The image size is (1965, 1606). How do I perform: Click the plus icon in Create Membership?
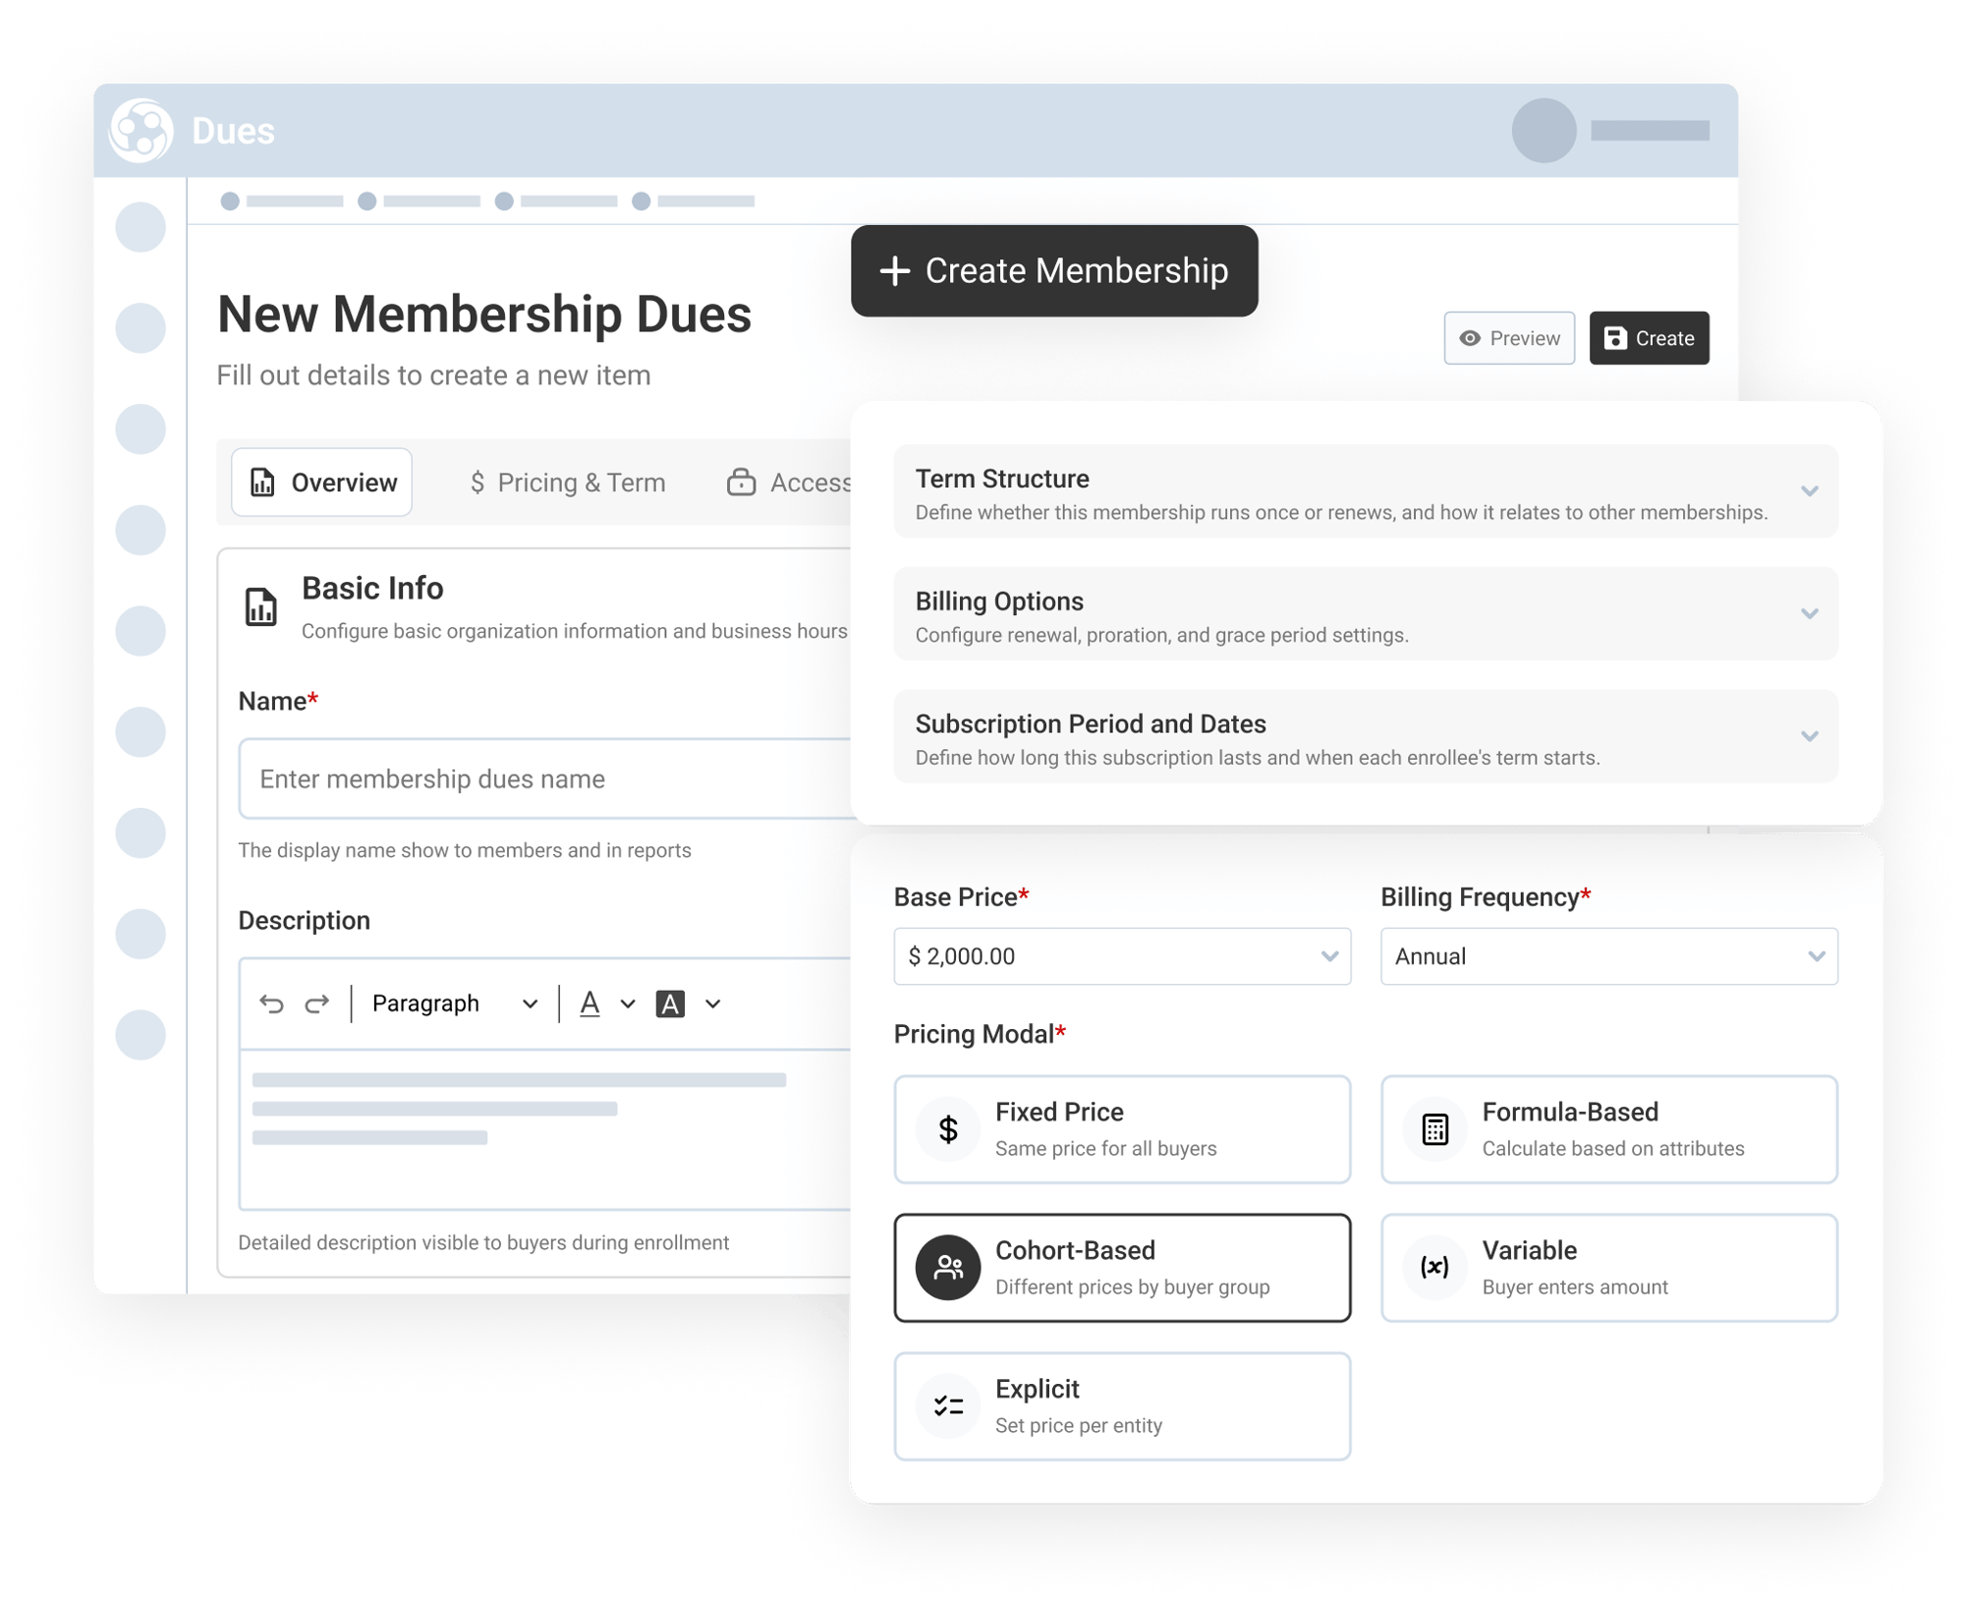[x=894, y=271]
